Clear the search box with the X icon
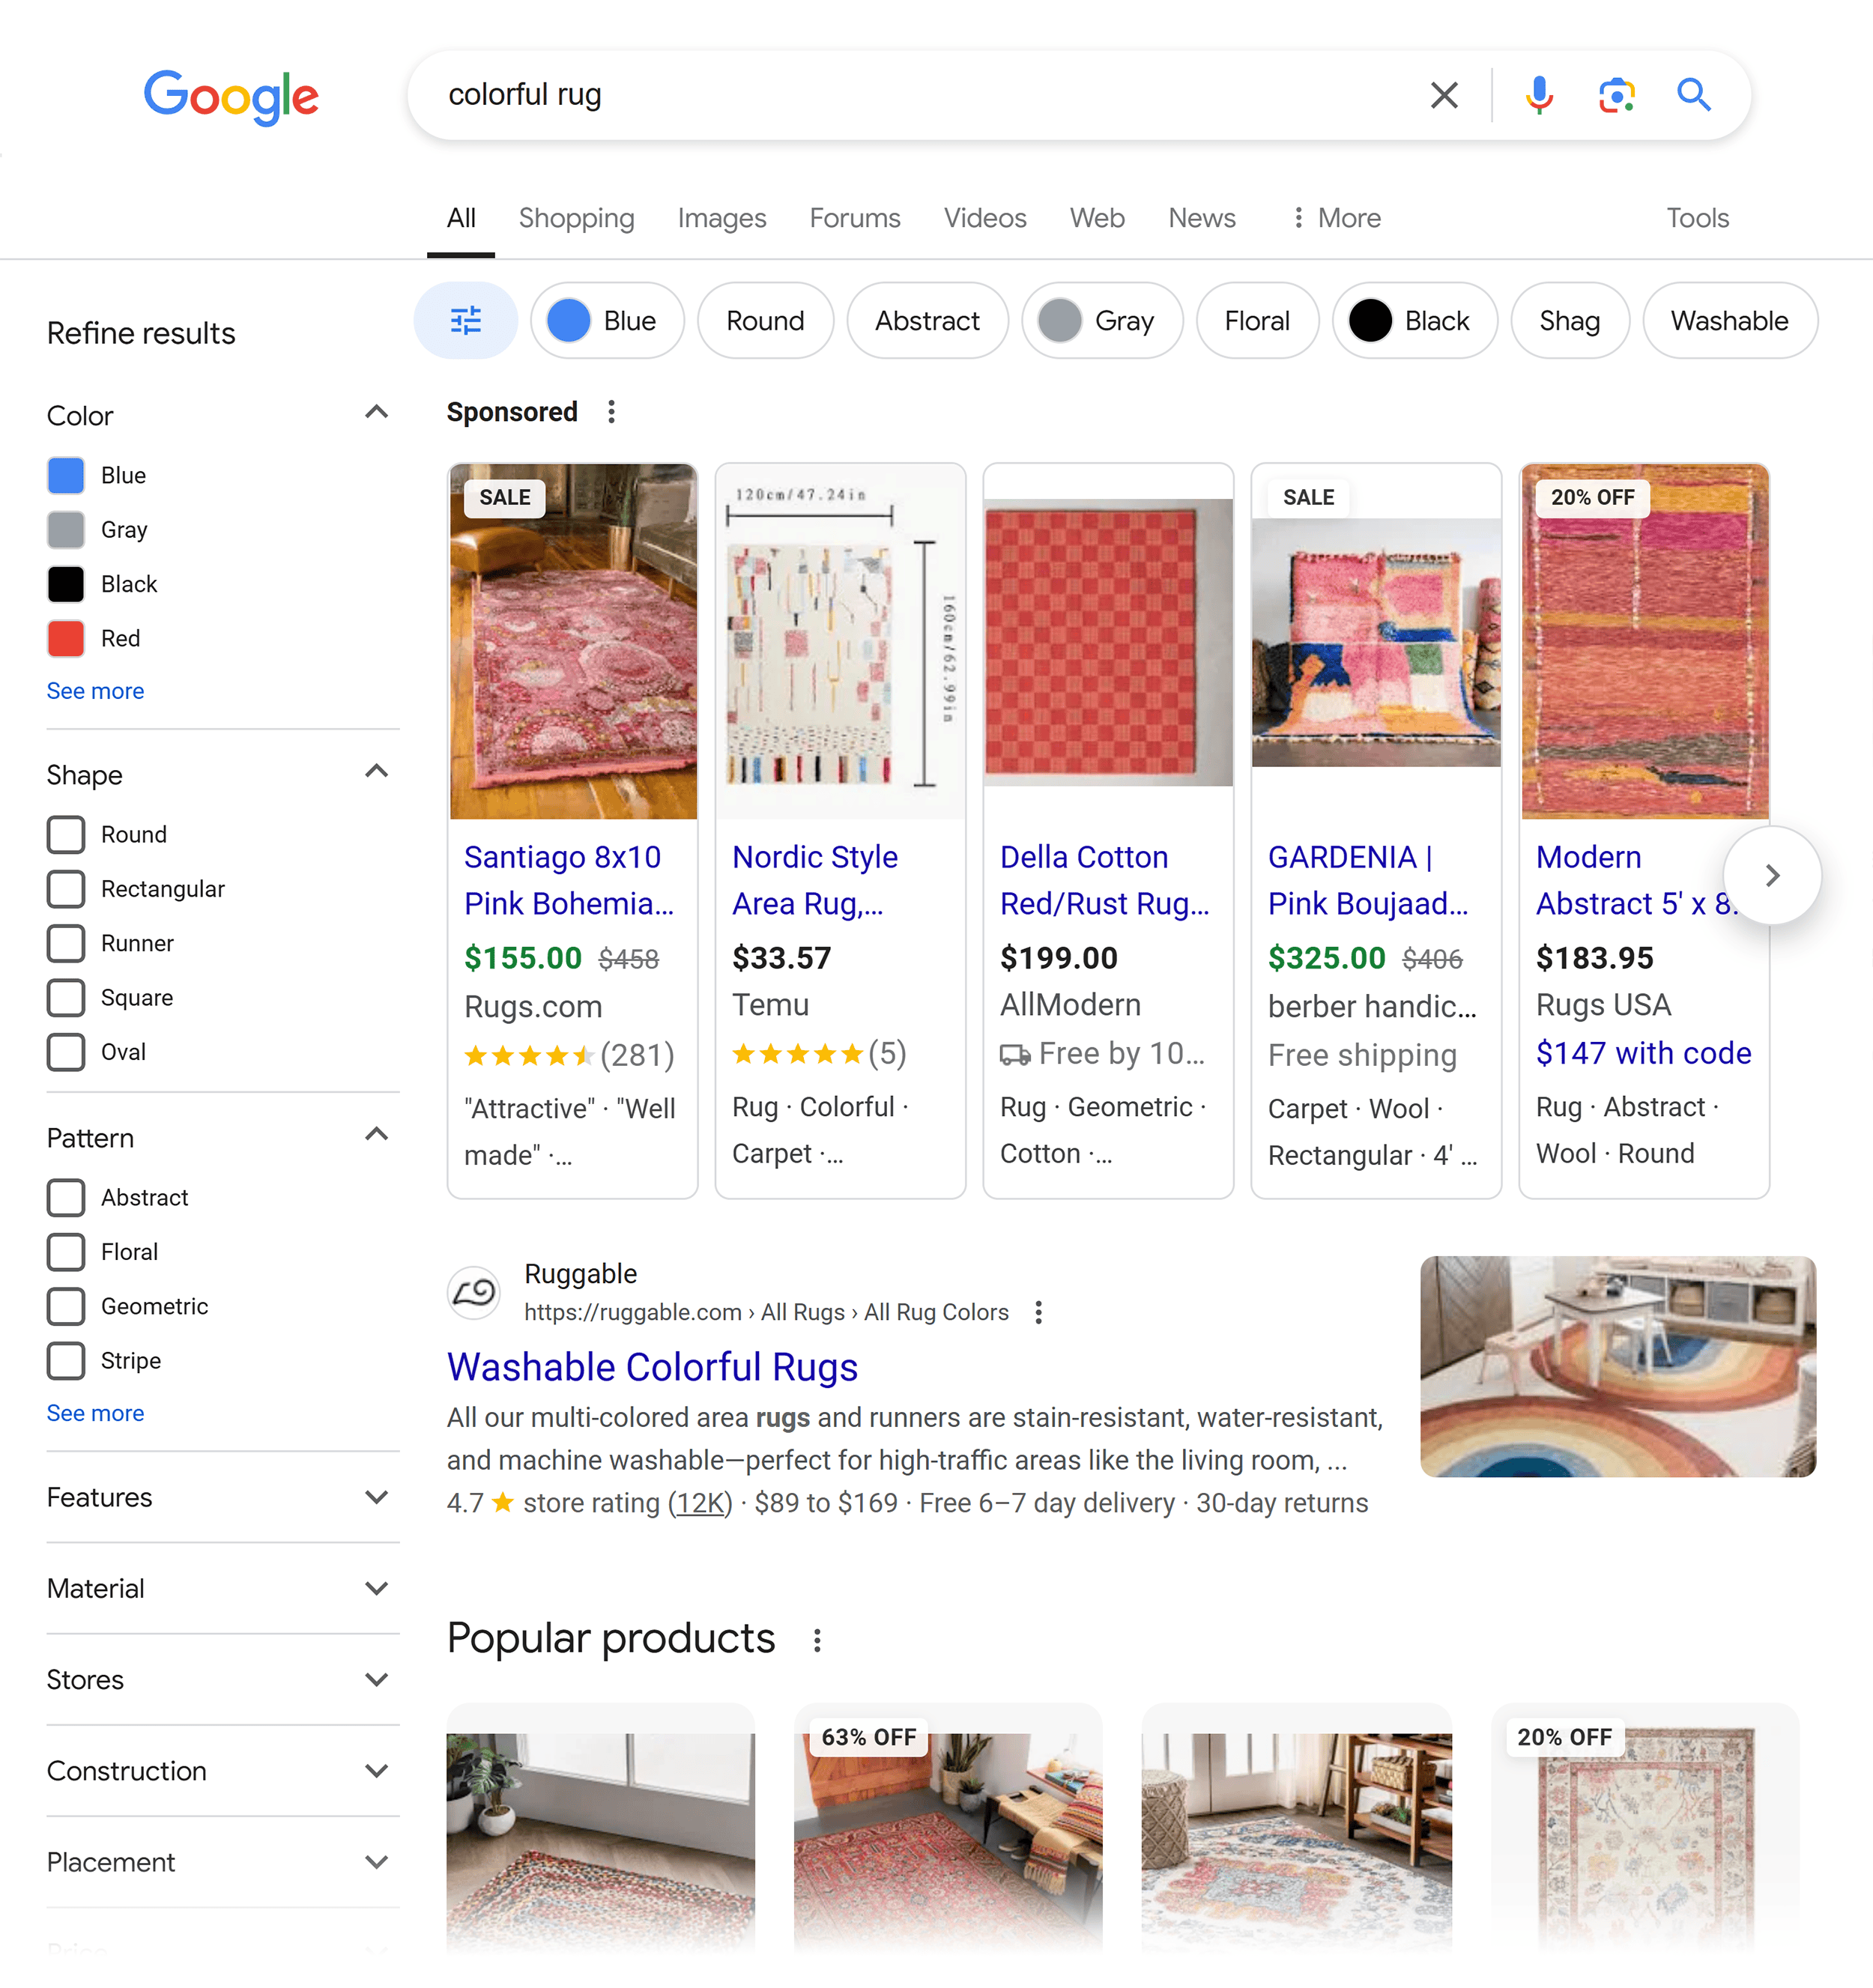 coord(1444,95)
